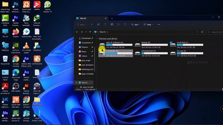The height and width of the screenshot is (125, 223).
Task: Open the New dropdown in Explorer
Action: [x=81, y=25]
